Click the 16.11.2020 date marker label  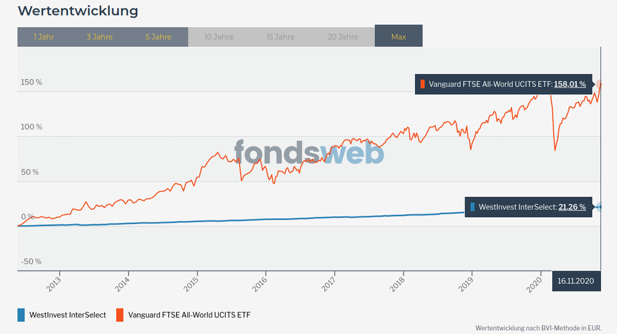coord(576,281)
